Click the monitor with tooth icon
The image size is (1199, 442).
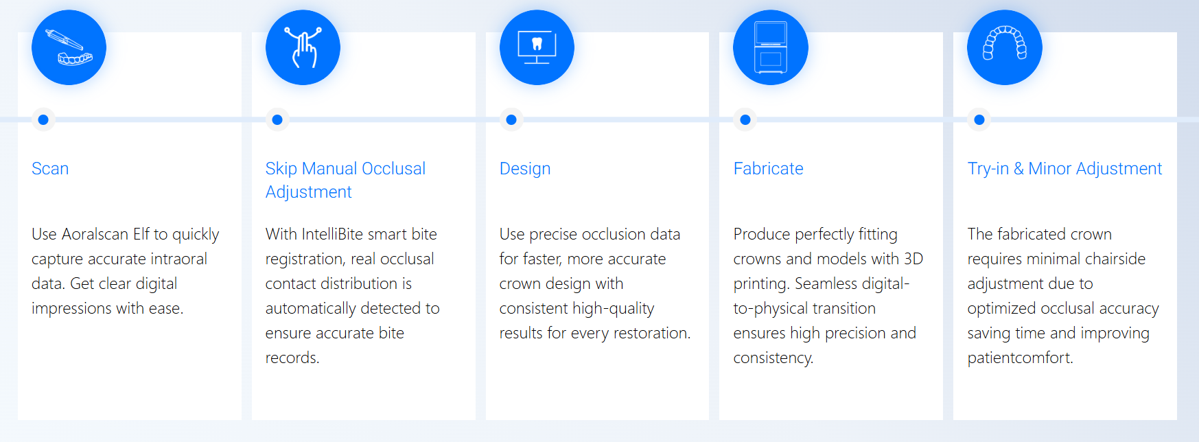(x=537, y=47)
